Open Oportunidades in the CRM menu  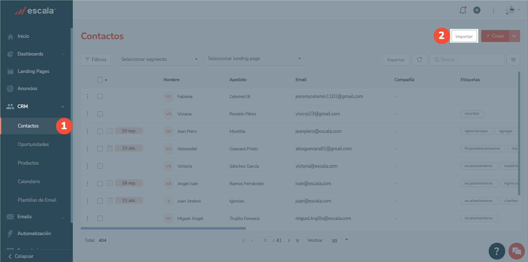tap(33, 144)
